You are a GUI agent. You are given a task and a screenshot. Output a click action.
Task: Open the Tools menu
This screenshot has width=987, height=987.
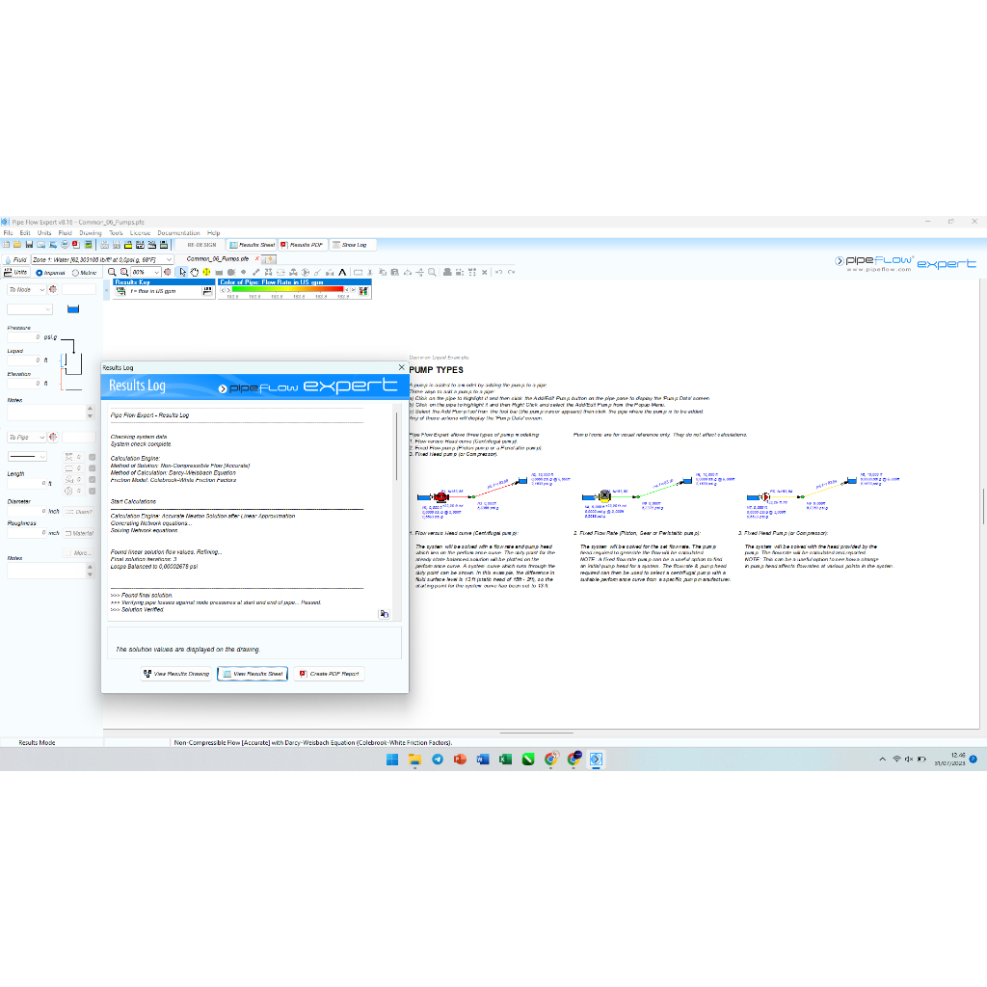tap(116, 233)
